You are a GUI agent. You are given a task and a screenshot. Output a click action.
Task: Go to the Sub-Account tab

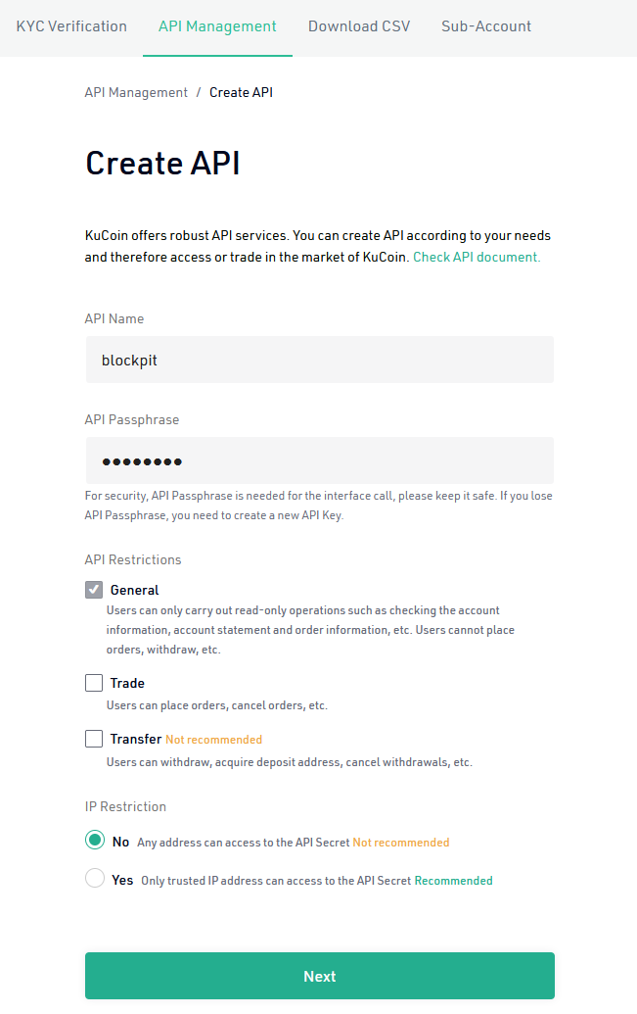coord(486,26)
